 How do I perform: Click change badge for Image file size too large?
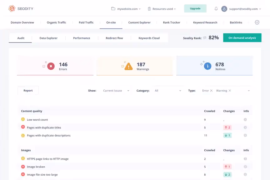click(x=227, y=174)
